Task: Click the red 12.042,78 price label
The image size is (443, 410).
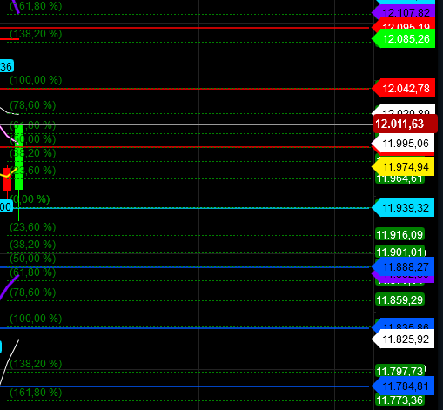Action: point(403,89)
